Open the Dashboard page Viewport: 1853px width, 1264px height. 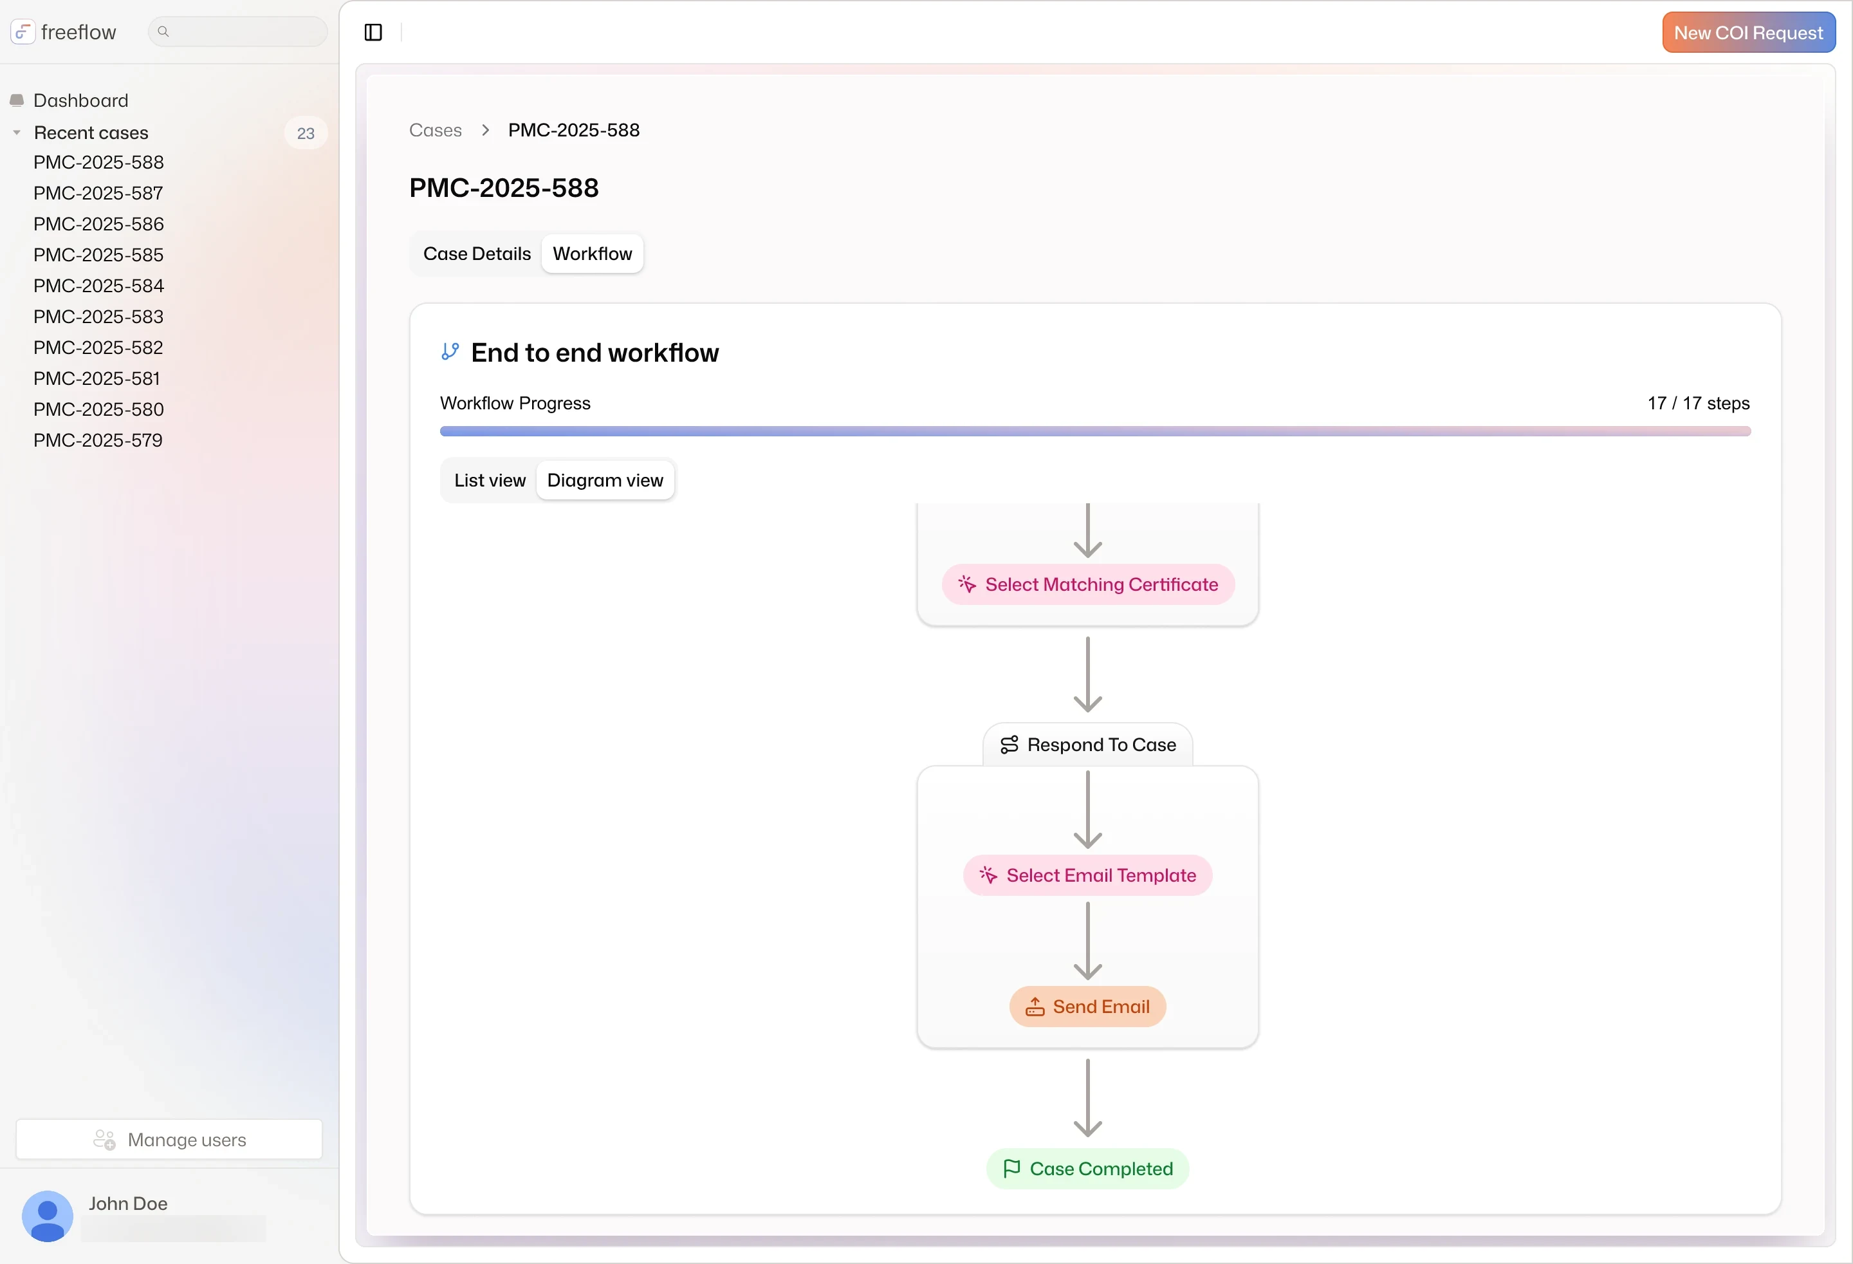pos(80,100)
